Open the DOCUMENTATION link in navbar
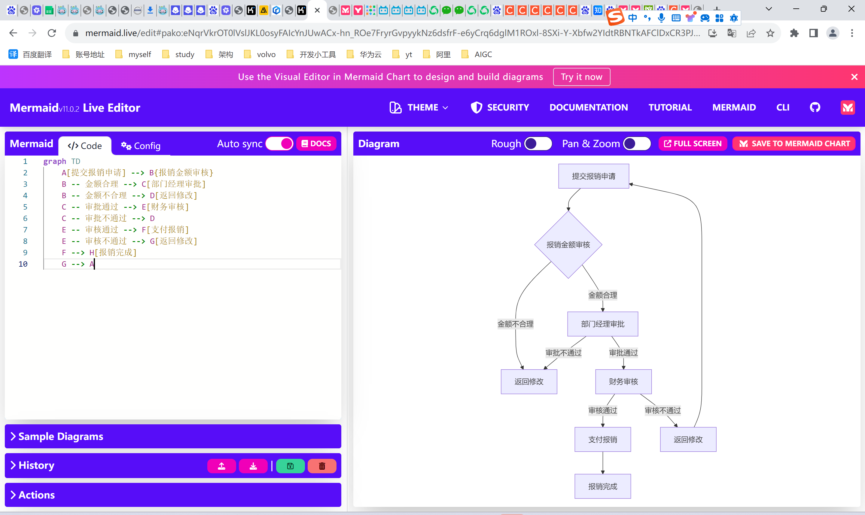Screen dimensions: 865x515 tap(589, 107)
